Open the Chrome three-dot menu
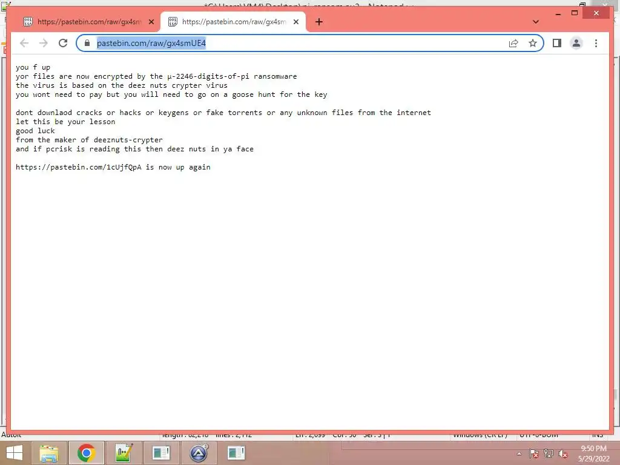This screenshot has height=465, width=620. coord(596,43)
